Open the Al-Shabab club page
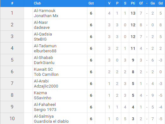 pyautogui.click(x=43, y=58)
